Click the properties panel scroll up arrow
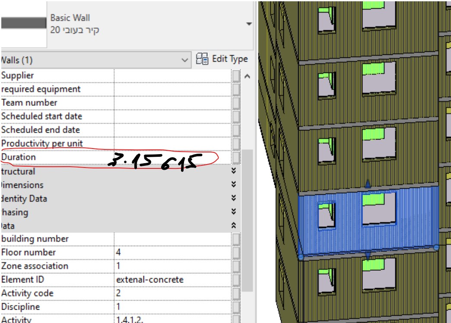 pos(247,76)
